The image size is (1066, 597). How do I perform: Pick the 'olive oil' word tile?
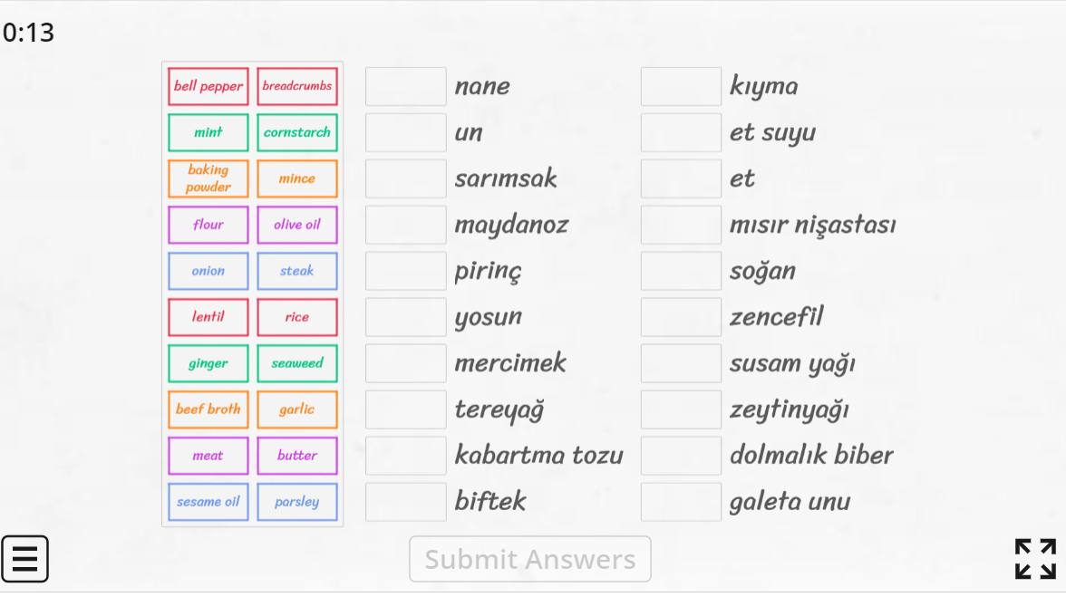coord(297,225)
